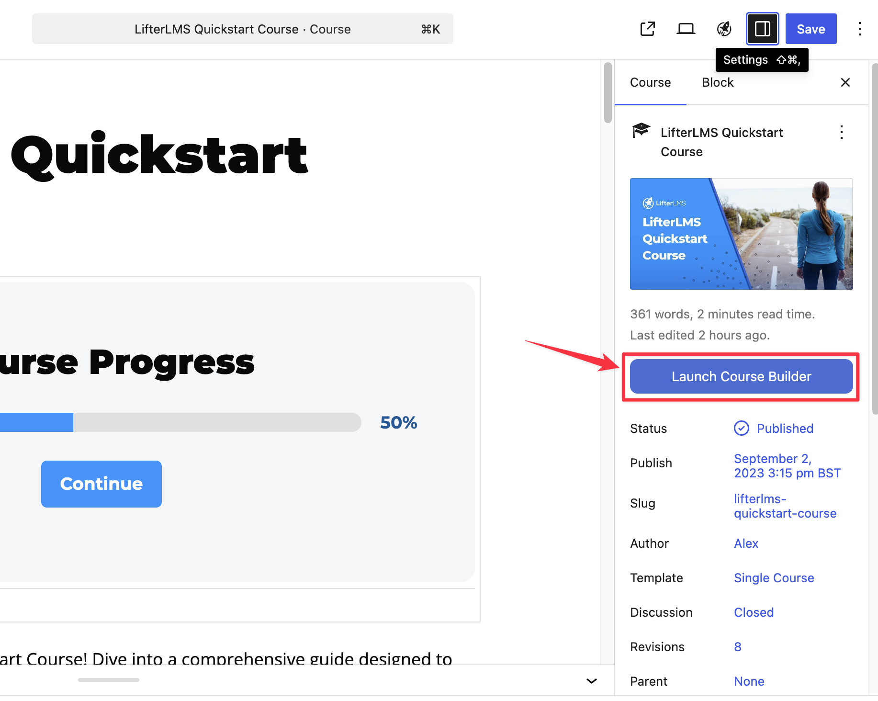Click the editor canvas vertical scrollbar
Image resolution: width=878 pixels, height=701 pixels.
pyautogui.click(x=608, y=92)
